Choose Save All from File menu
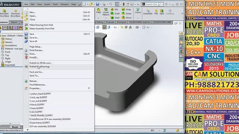239x134 pixels. [59, 41]
